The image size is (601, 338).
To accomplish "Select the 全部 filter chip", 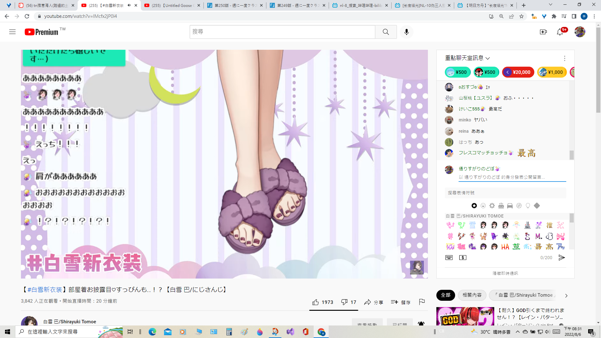I will pos(445,295).
